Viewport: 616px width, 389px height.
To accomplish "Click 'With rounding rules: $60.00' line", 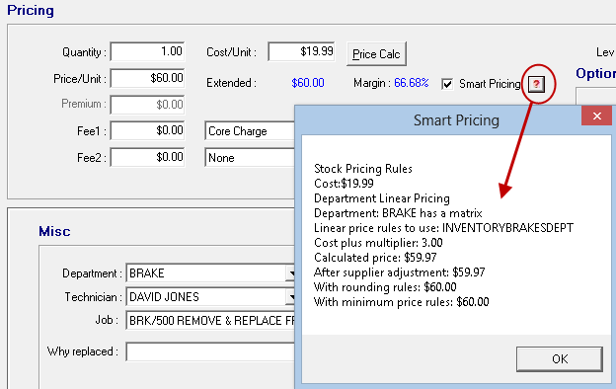I will (385, 287).
